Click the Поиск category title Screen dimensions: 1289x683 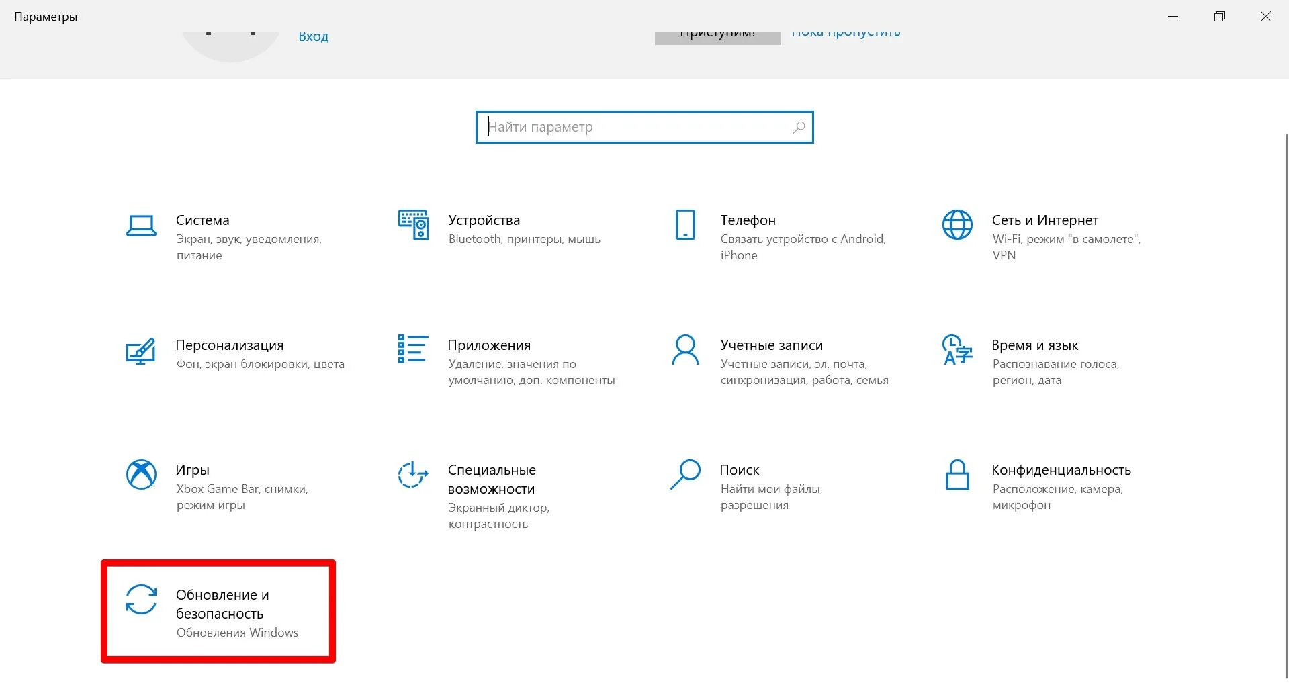tap(739, 470)
